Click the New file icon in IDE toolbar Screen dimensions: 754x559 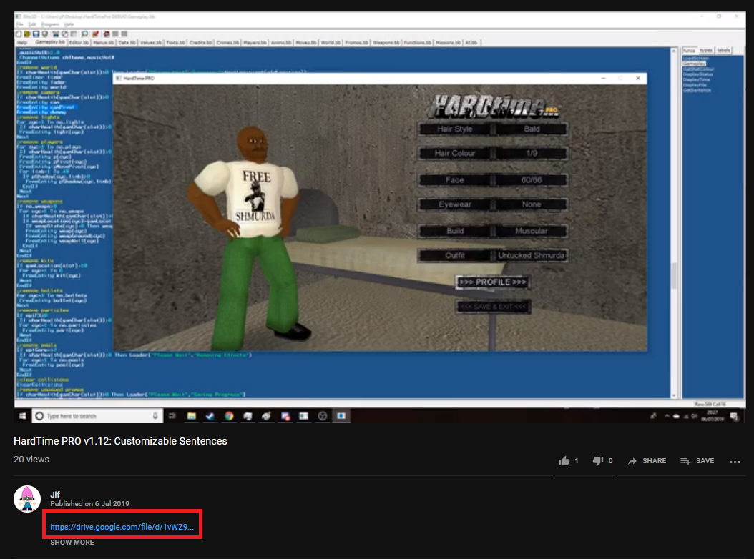point(19,34)
